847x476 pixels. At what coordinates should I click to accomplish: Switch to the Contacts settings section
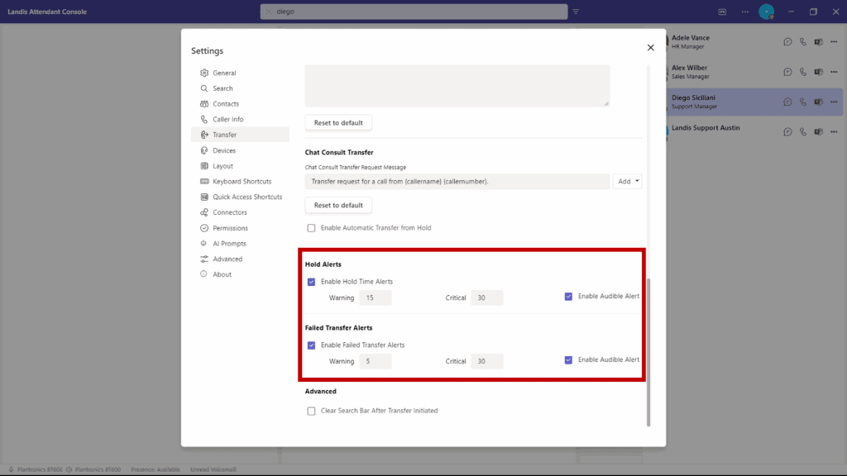point(205,103)
